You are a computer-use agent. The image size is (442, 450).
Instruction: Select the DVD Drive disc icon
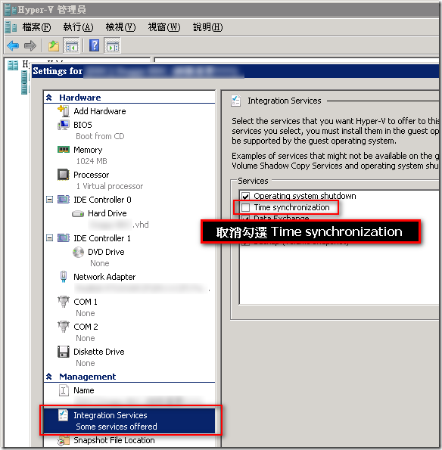click(78, 253)
